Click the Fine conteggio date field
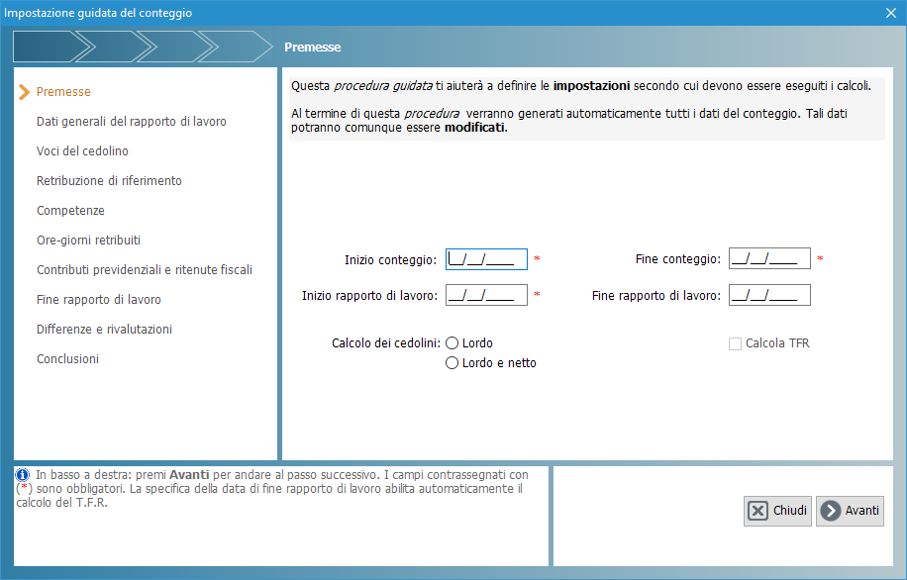Viewport: 907px width, 580px height. tap(769, 258)
